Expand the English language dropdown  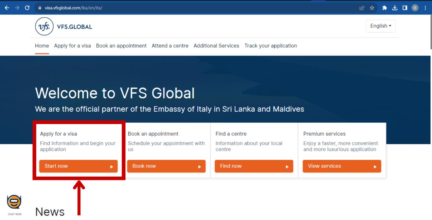point(381,26)
